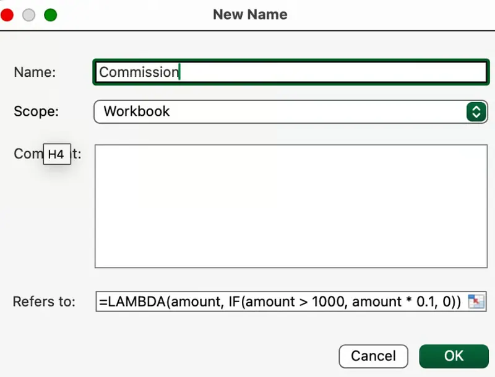Click the LAMBDA function in the formula
495x377 pixels.
point(131,301)
